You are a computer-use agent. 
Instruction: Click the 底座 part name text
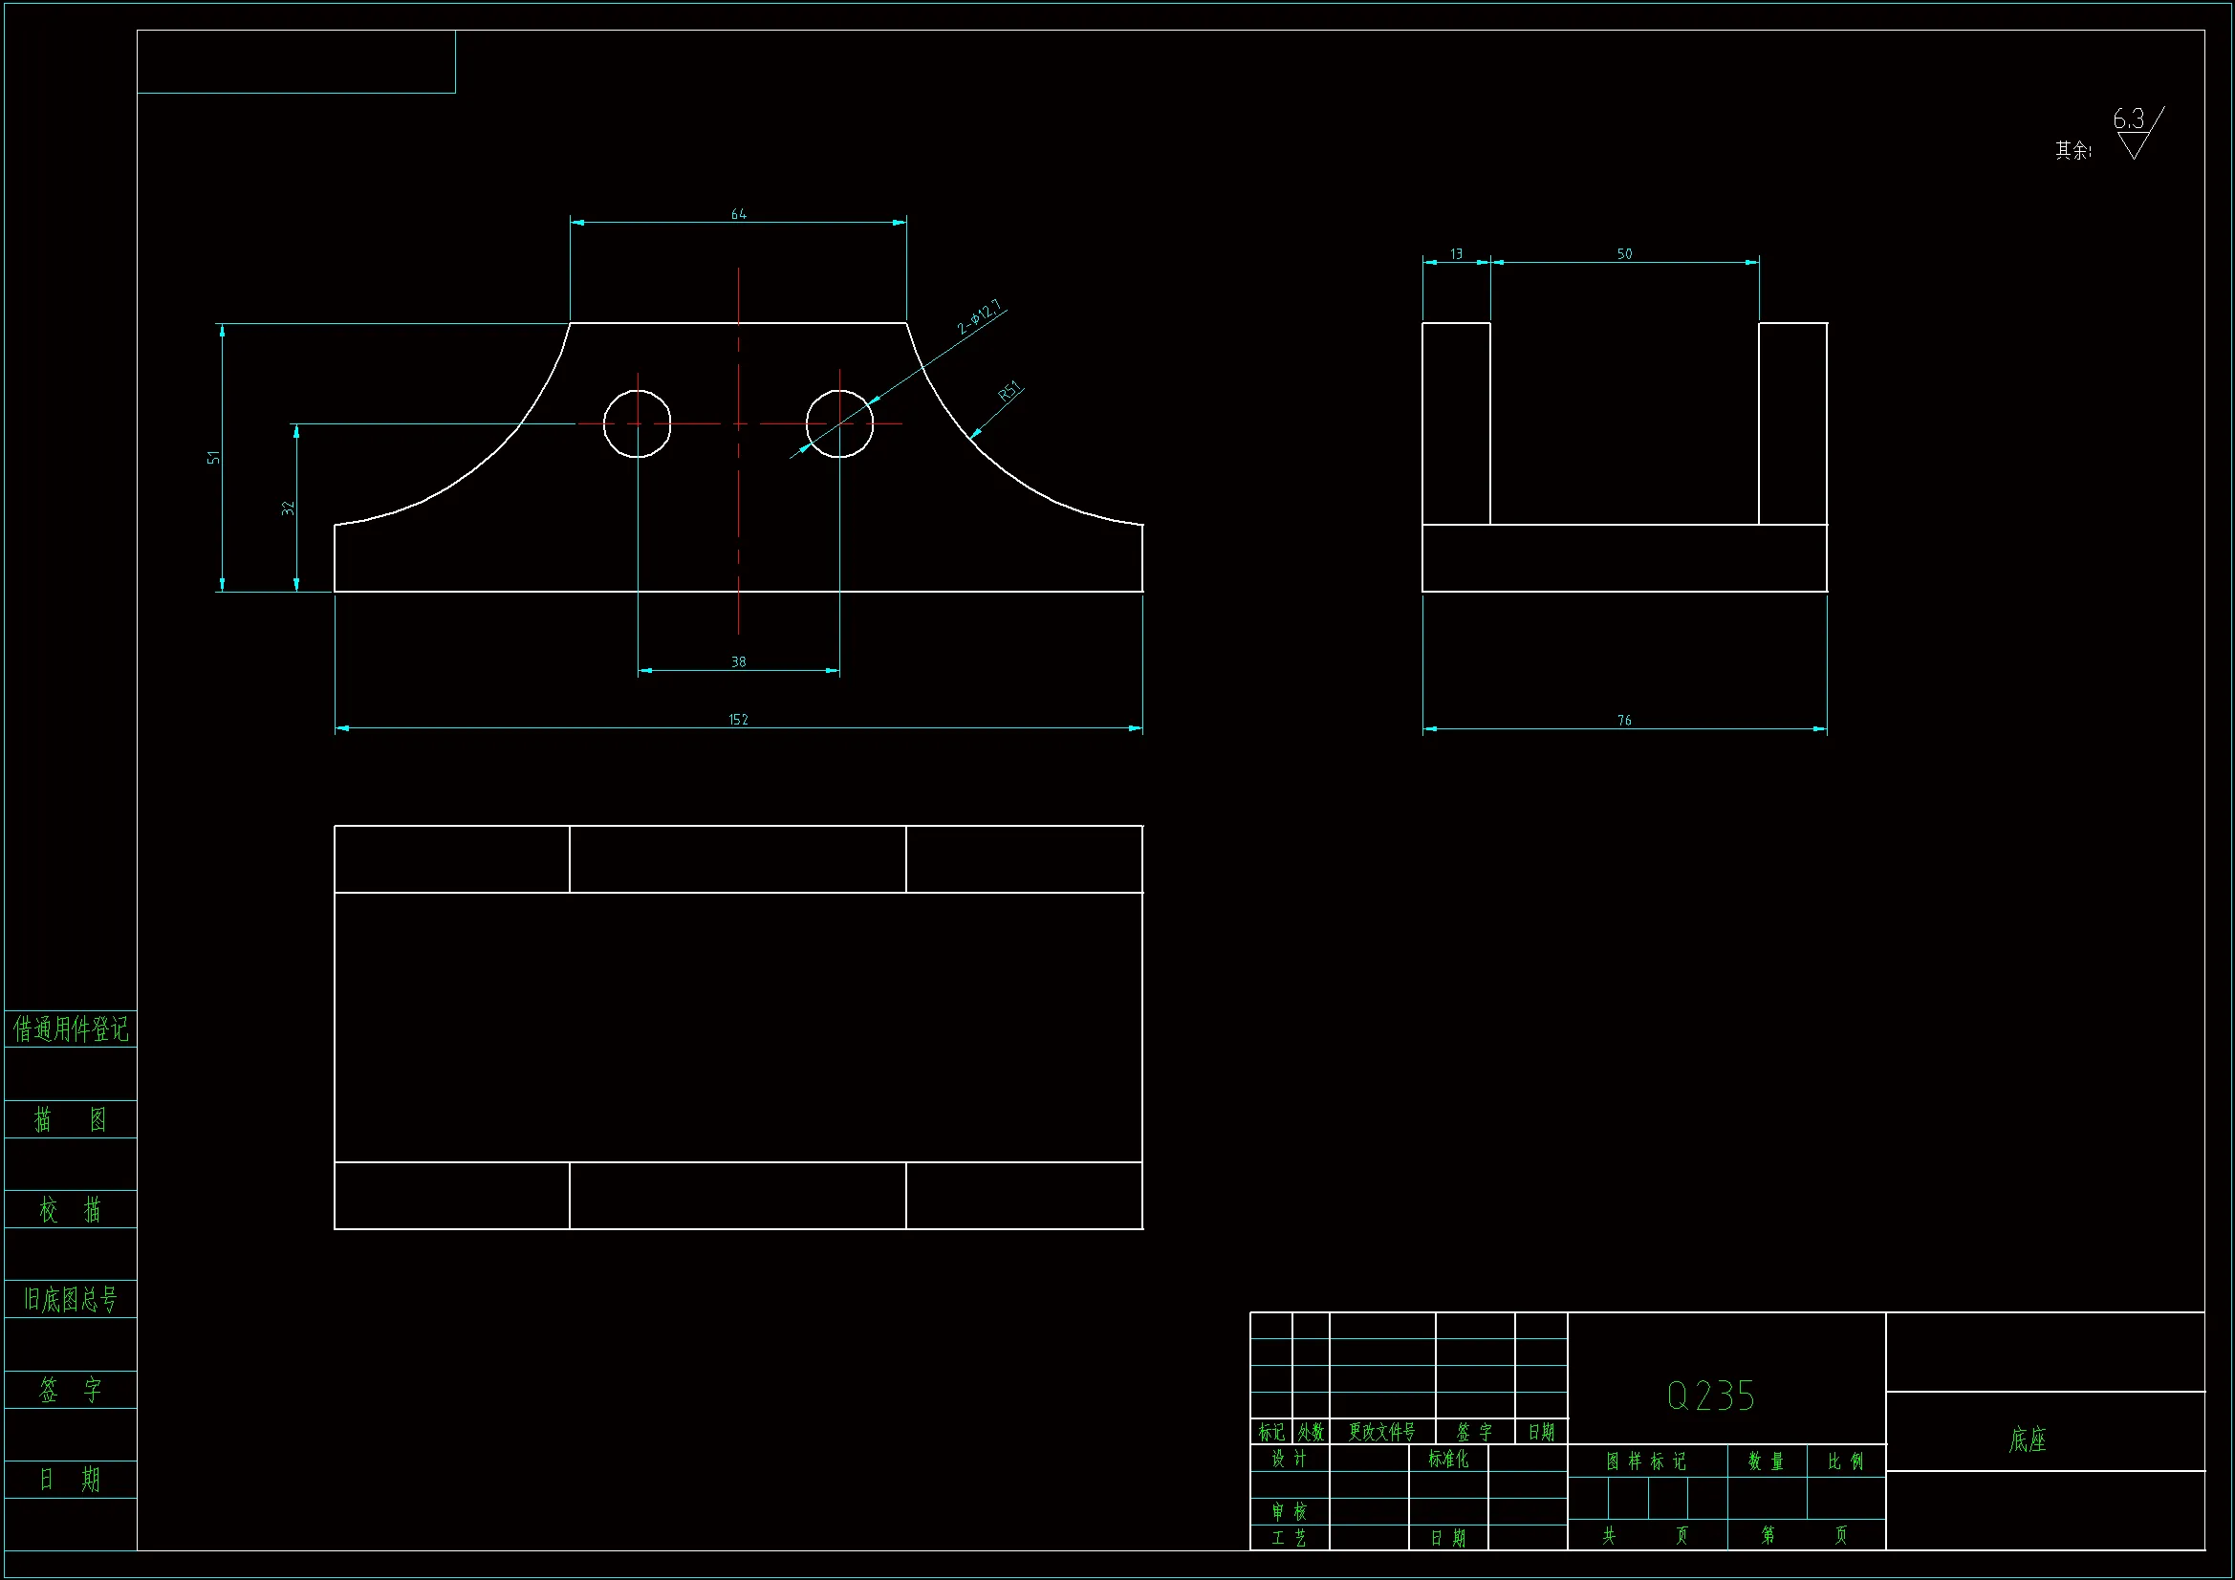(2028, 1439)
